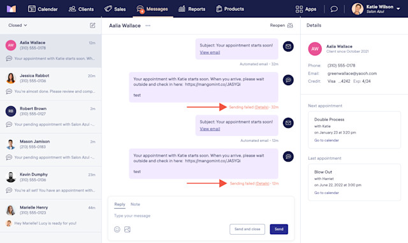Screen dimensions: 408x243
Task: Click Mason Jamison's avatar photo
Action: point(11,144)
